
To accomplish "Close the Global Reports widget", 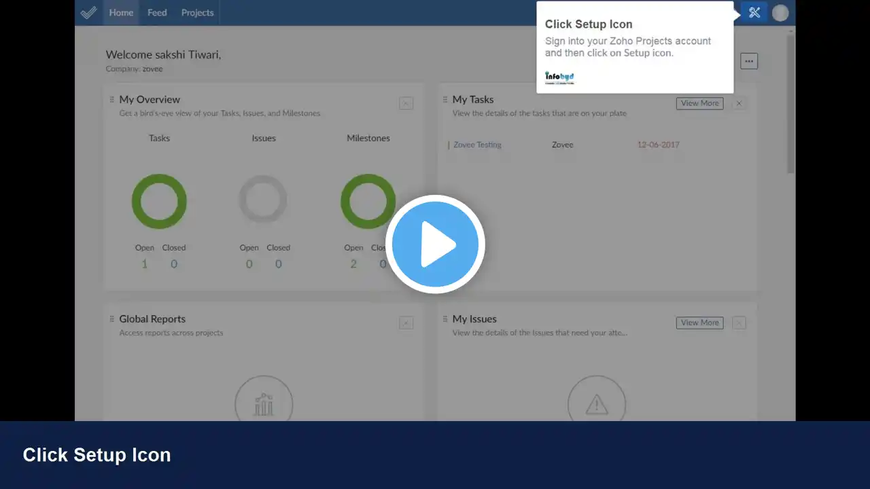I will [406, 323].
